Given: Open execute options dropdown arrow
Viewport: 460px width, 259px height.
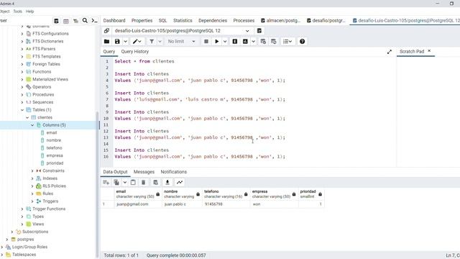Looking at the screenshot, I should (x=225, y=42).
